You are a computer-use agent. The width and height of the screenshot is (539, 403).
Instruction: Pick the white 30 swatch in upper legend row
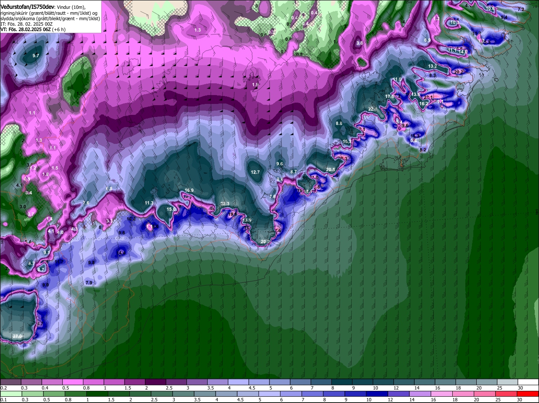coord(529,382)
